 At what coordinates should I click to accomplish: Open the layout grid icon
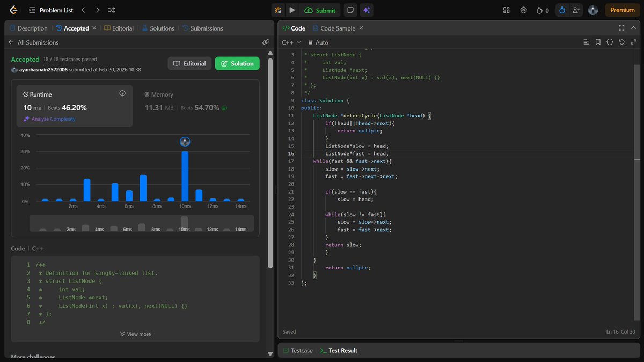[x=507, y=10]
